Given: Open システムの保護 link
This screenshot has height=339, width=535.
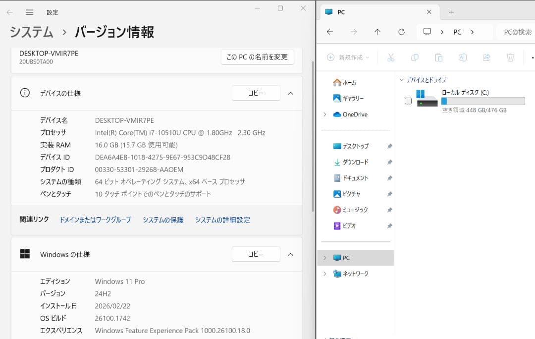Looking at the screenshot, I should (163, 220).
